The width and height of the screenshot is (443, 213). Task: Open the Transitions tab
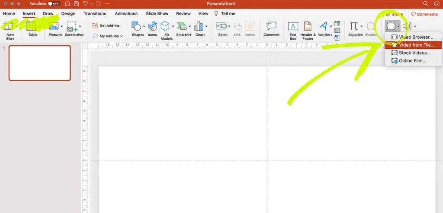coord(95,13)
